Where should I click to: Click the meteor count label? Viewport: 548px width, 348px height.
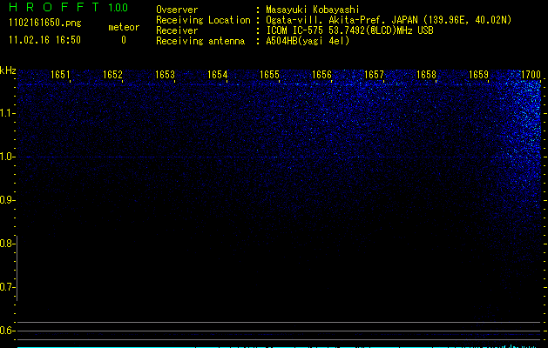pyautogui.click(x=124, y=27)
